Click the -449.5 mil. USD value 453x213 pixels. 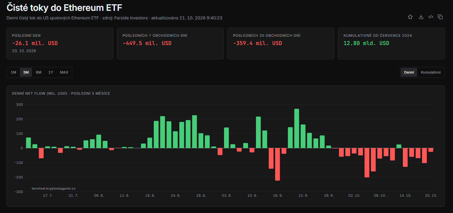[147, 43]
